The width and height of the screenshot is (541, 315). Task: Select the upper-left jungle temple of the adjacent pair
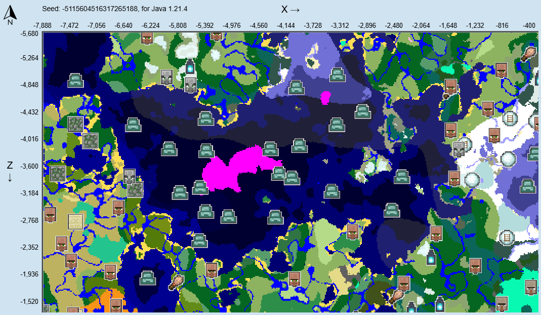click(x=75, y=125)
